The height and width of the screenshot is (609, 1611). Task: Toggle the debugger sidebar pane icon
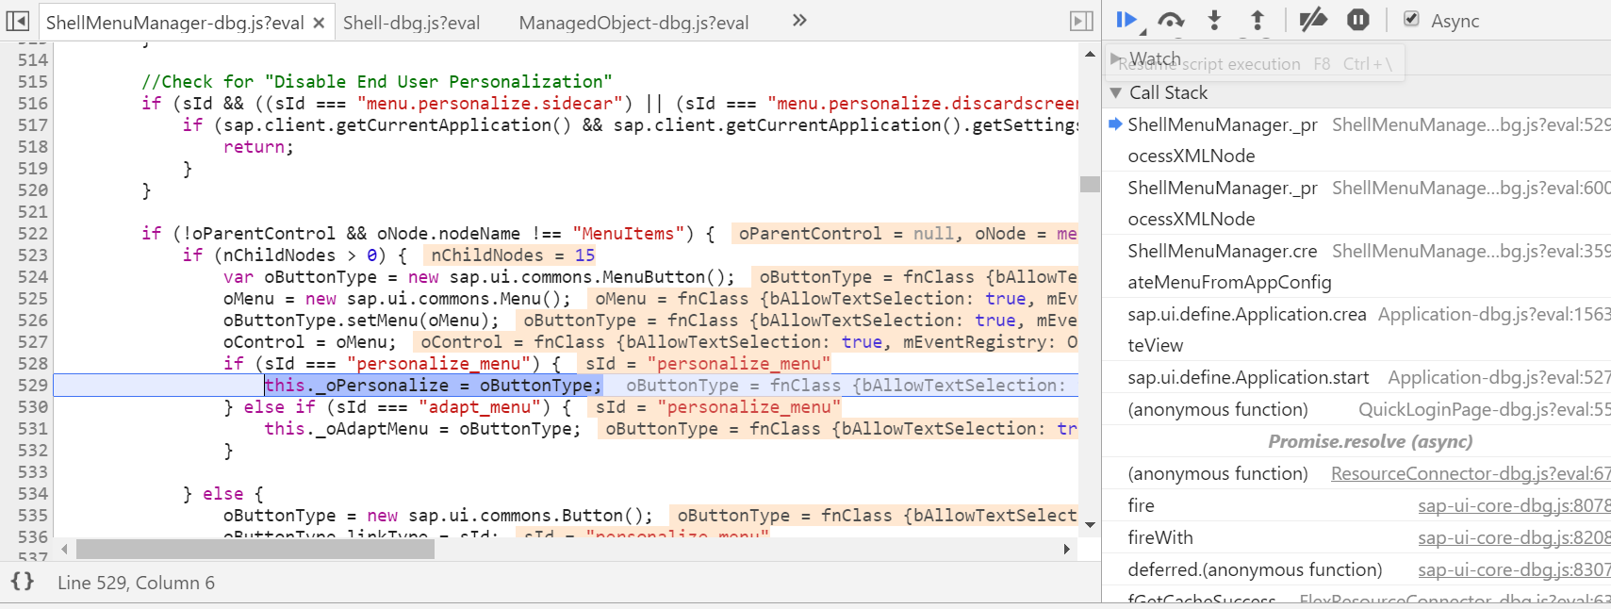[x=1081, y=21]
